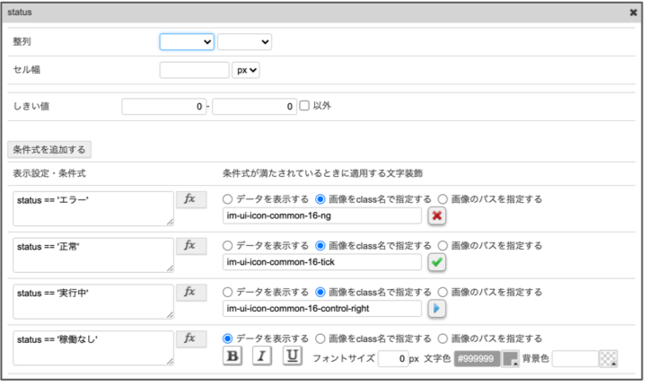Click the fx button for the 'エラー' condition
This screenshot has height=387, width=648.
click(x=190, y=199)
